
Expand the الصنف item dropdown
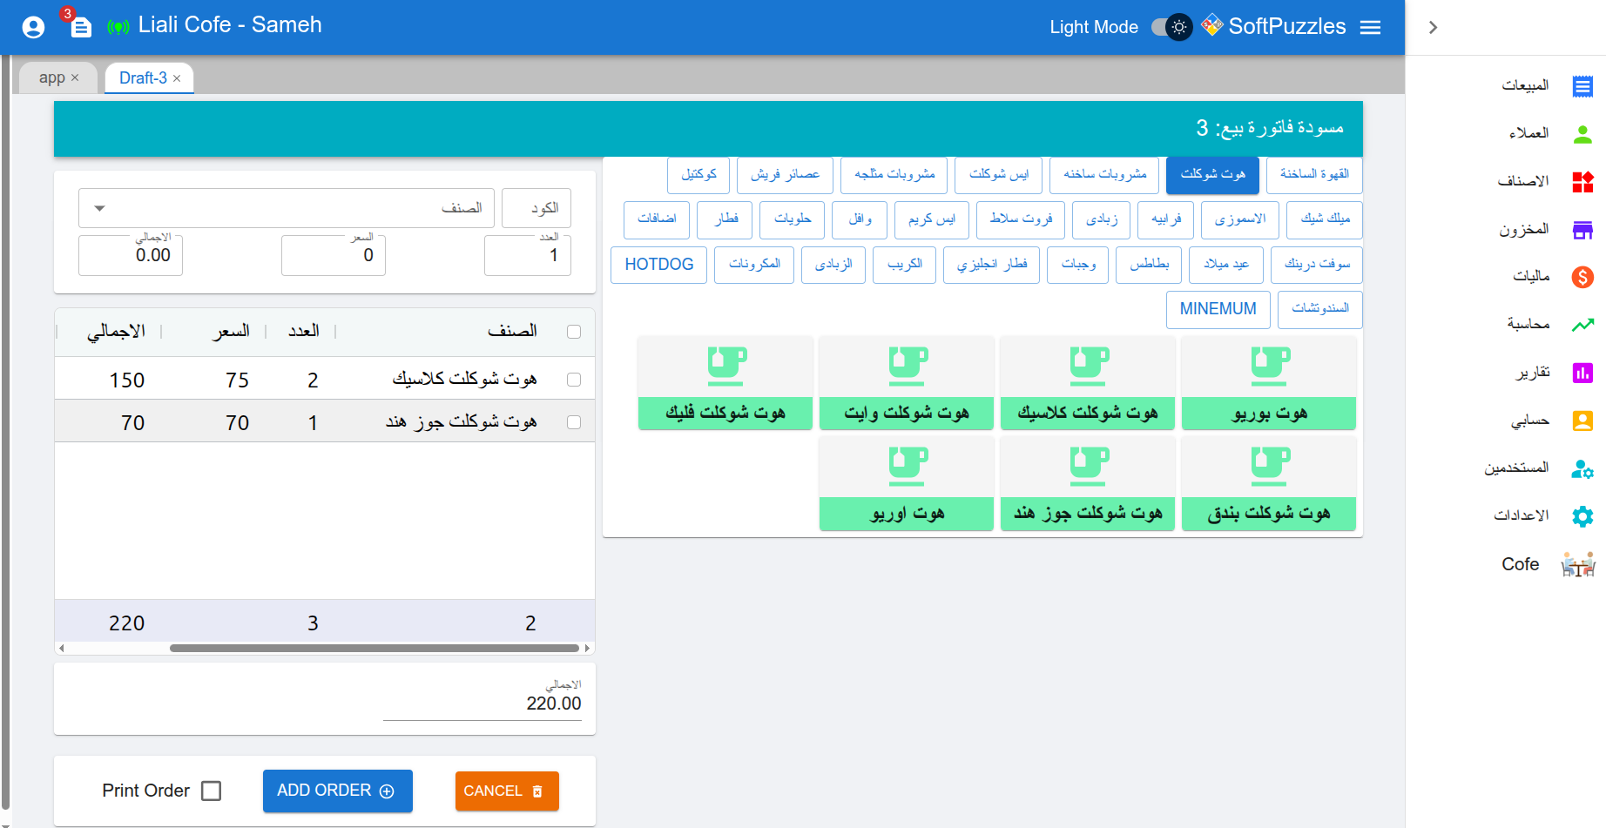pos(99,208)
